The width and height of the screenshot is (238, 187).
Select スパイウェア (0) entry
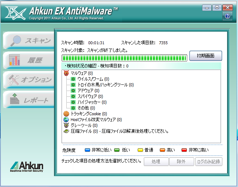(90, 96)
